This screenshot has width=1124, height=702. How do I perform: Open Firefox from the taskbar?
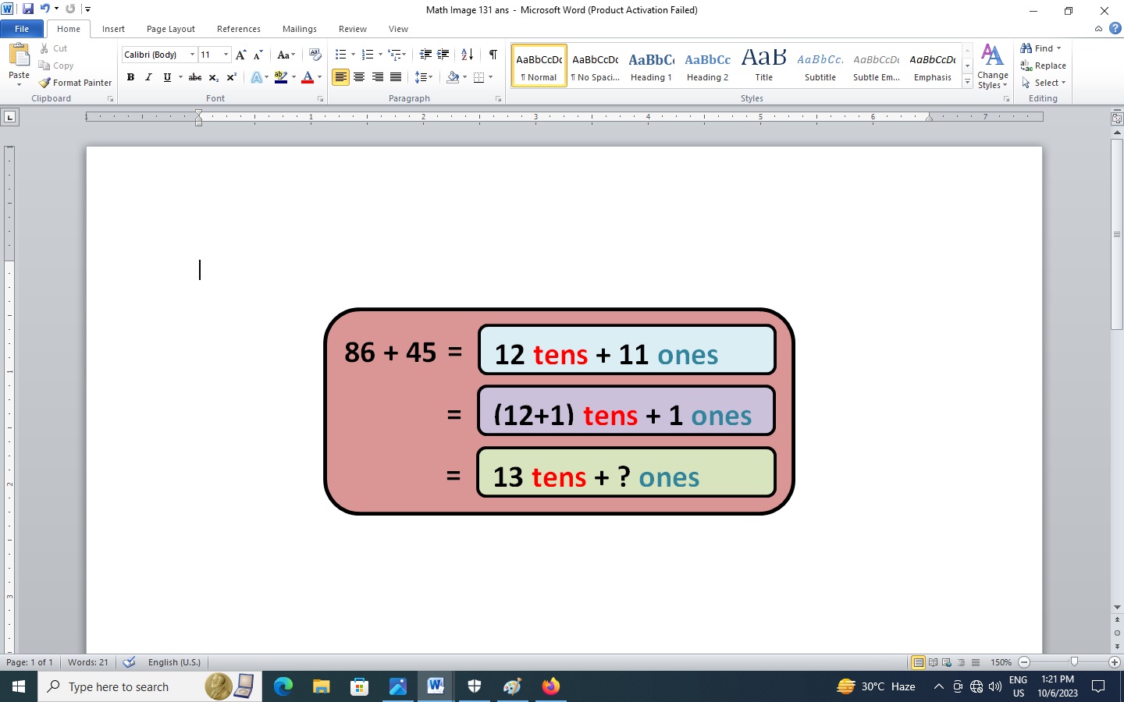coord(551,686)
